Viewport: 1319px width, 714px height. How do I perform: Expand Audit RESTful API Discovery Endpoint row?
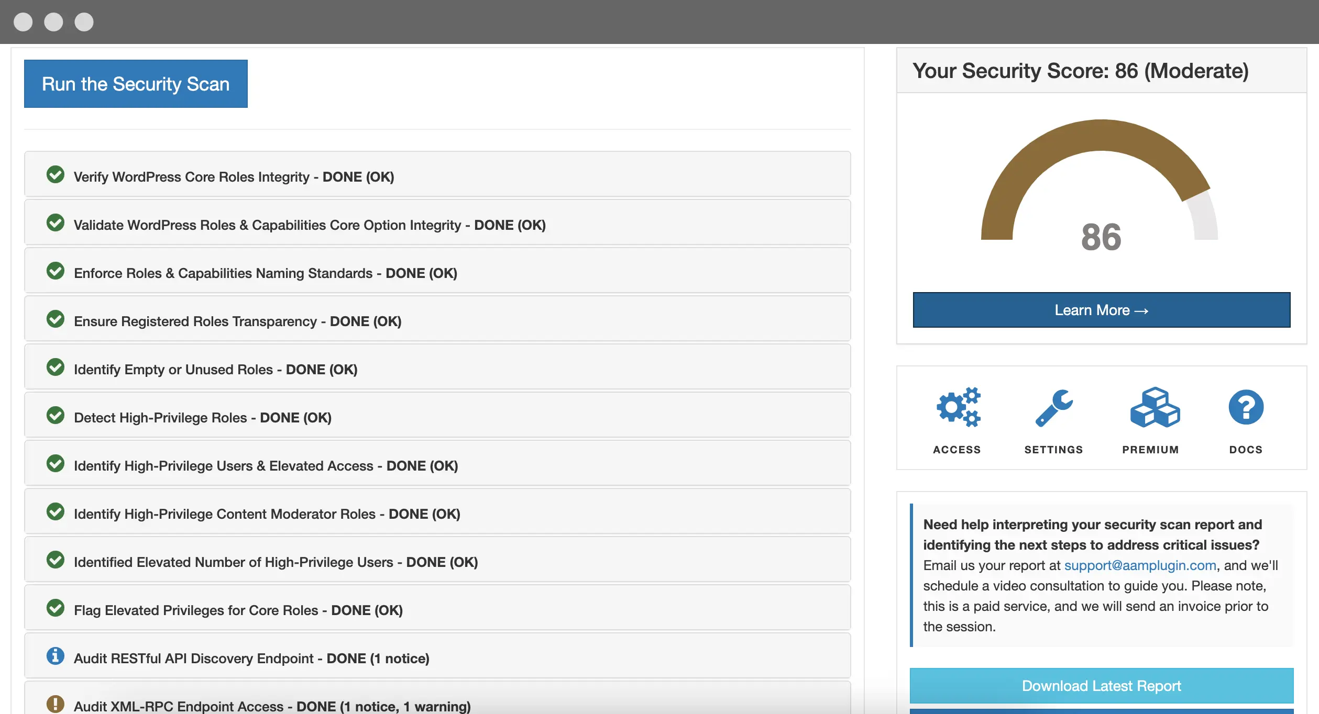tap(437, 656)
